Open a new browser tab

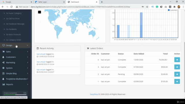coord(102,2)
